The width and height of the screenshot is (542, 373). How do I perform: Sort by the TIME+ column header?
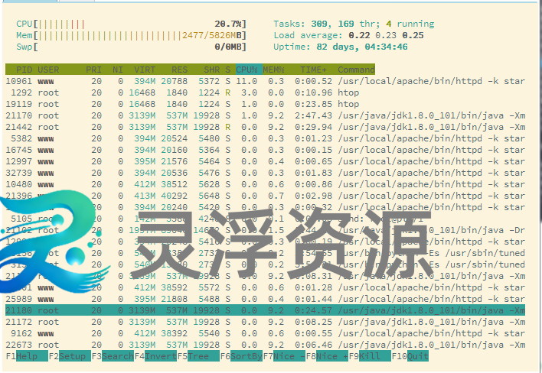click(x=313, y=70)
